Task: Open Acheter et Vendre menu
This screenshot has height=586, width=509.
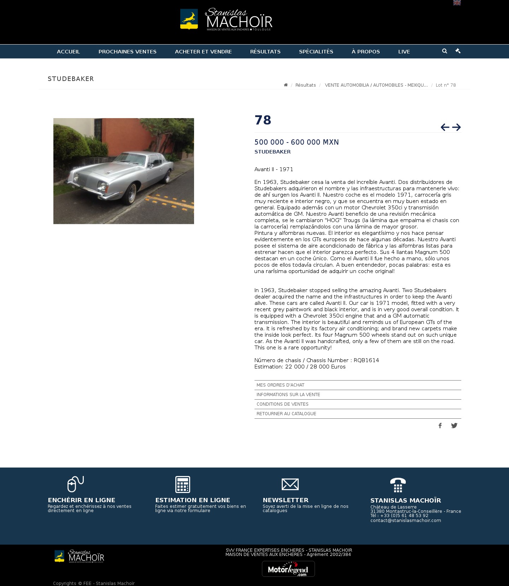Action: tap(203, 52)
